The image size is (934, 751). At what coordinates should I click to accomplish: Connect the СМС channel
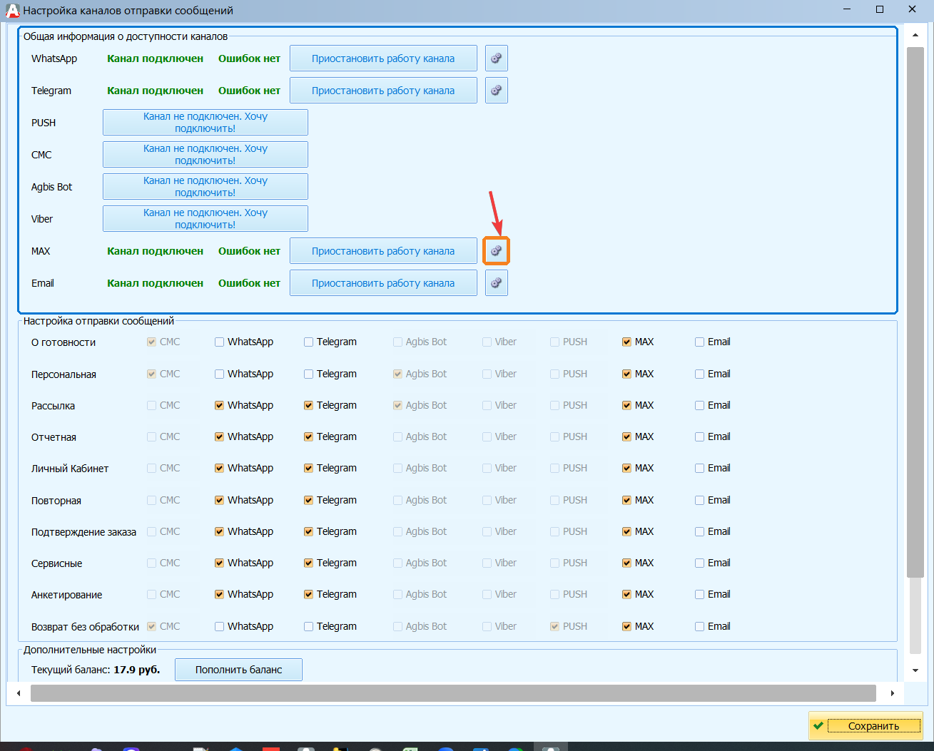tap(205, 155)
